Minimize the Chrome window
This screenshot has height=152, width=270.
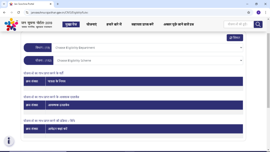tap(247, 4)
